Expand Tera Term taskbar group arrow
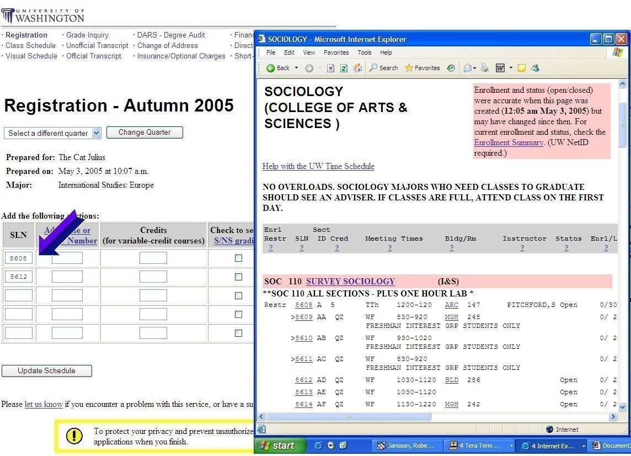 tap(511, 446)
